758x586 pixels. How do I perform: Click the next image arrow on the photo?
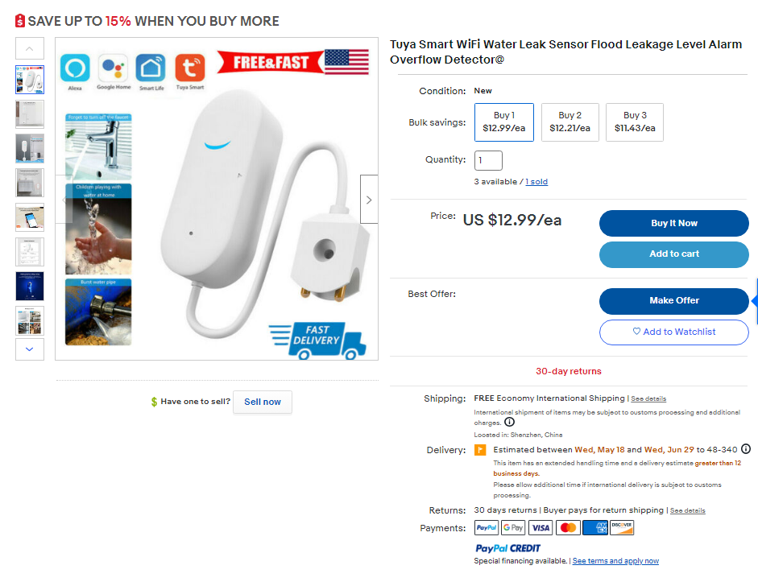(x=368, y=199)
